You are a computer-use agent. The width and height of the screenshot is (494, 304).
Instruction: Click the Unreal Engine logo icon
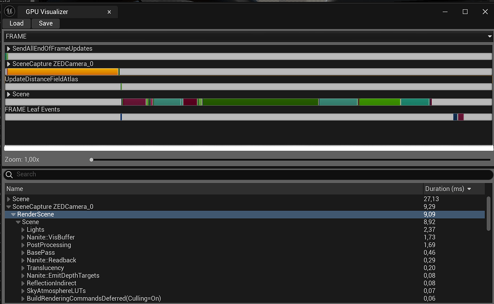[x=10, y=11]
